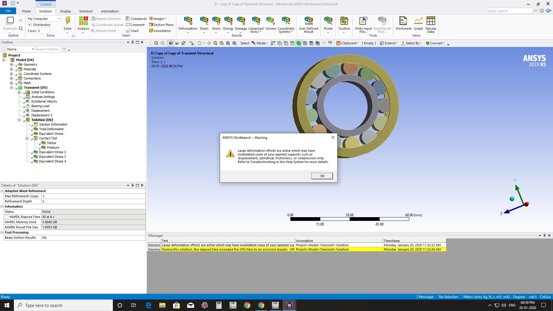553x311 pixels.
Task: Collapse the Adaptive Mesh Refinement section
Action: click(2, 191)
